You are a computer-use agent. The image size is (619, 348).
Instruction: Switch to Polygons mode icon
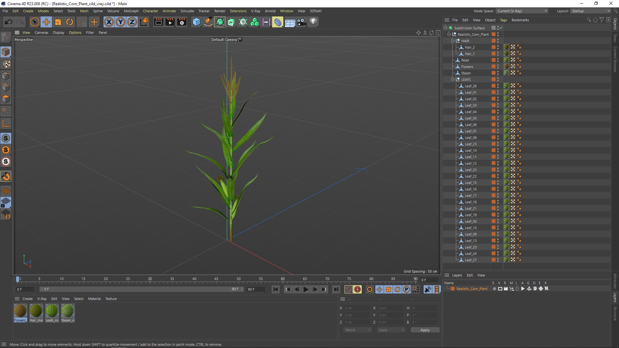coord(6,99)
